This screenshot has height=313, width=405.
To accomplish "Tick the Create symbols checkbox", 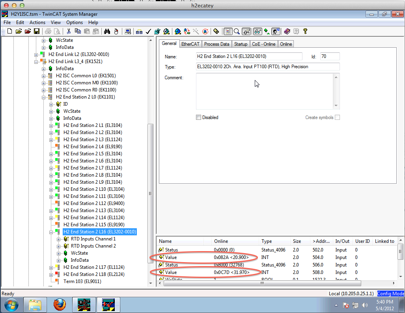I will (x=337, y=117).
